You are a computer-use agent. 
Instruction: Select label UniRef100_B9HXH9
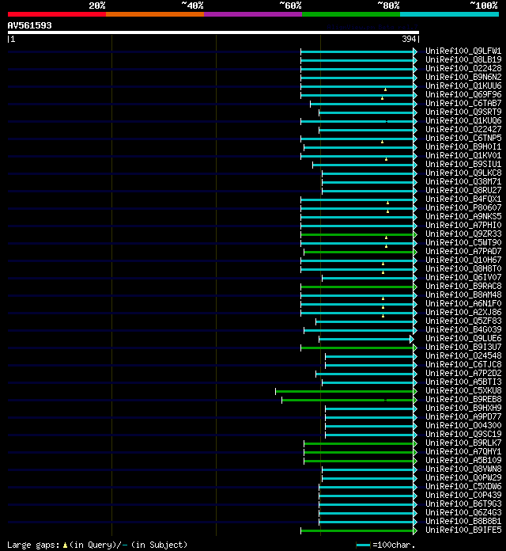(463, 408)
